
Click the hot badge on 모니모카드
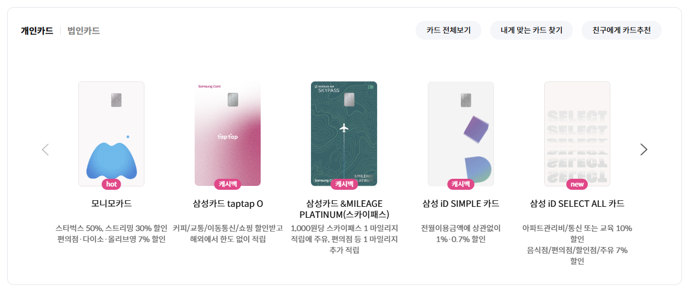point(111,184)
